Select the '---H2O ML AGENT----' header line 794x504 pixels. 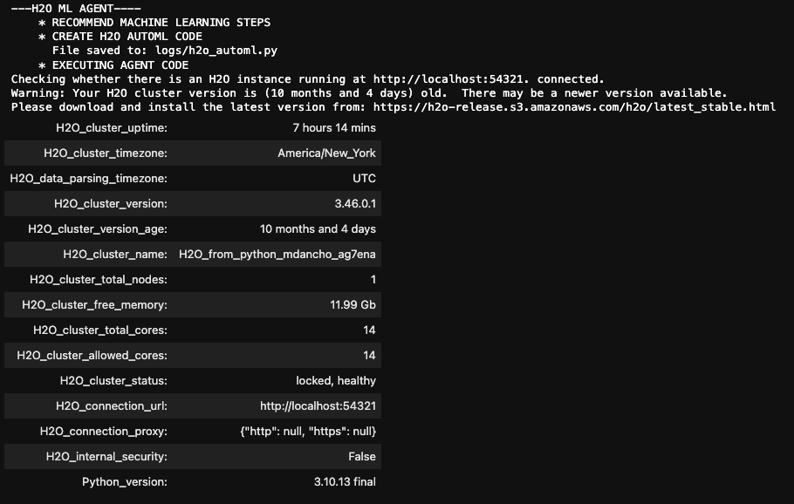pyautogui.click(x=76, y=9)
